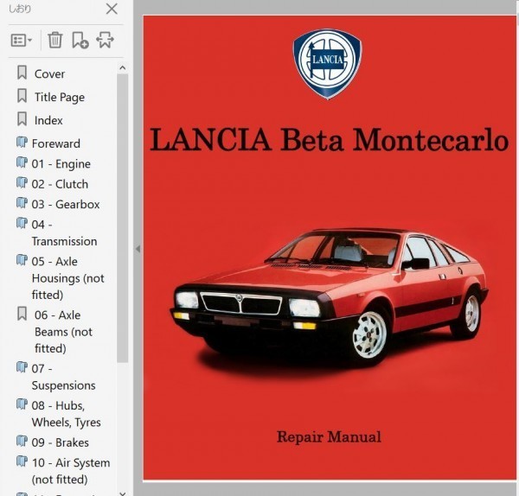Viewport: 519px width, 496px height.
Task: Collapse the side panel with the divider arrow
Action: click(138, 249)
